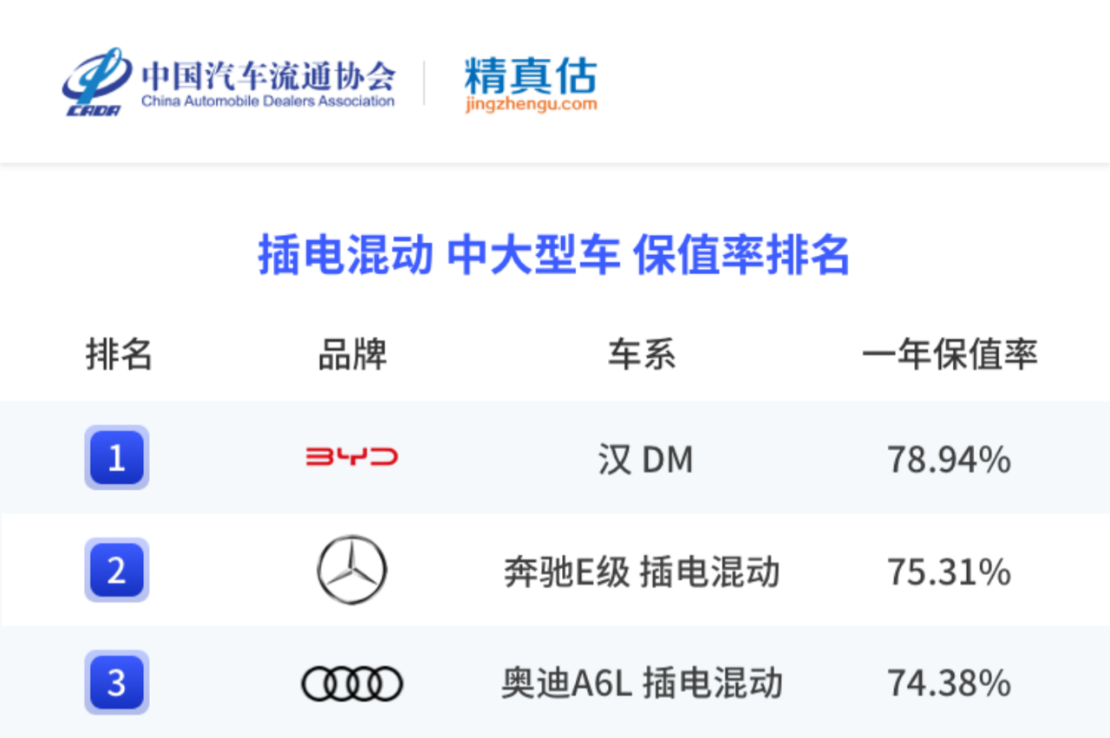Select 奥迪A6L 插电混动 model name
The image size is (1110, 738).
[642, 683]
